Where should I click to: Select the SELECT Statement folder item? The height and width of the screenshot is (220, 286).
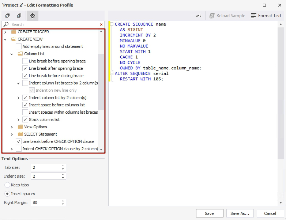41,134
